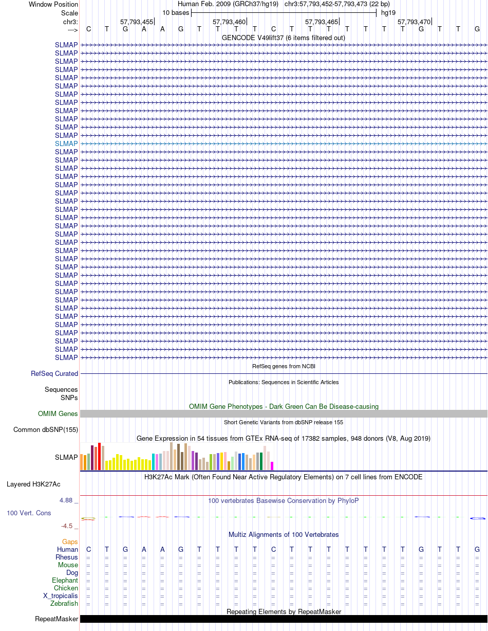Click the 57,793,470 ruler coordinate
Viewport: 488px width, 631px height.
[x=414, y=22]
